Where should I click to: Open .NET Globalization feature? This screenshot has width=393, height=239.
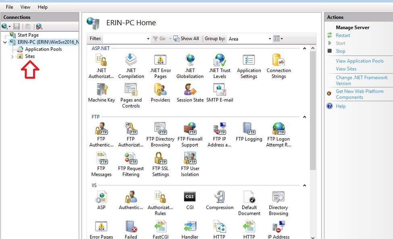click(x=190, y=66)
